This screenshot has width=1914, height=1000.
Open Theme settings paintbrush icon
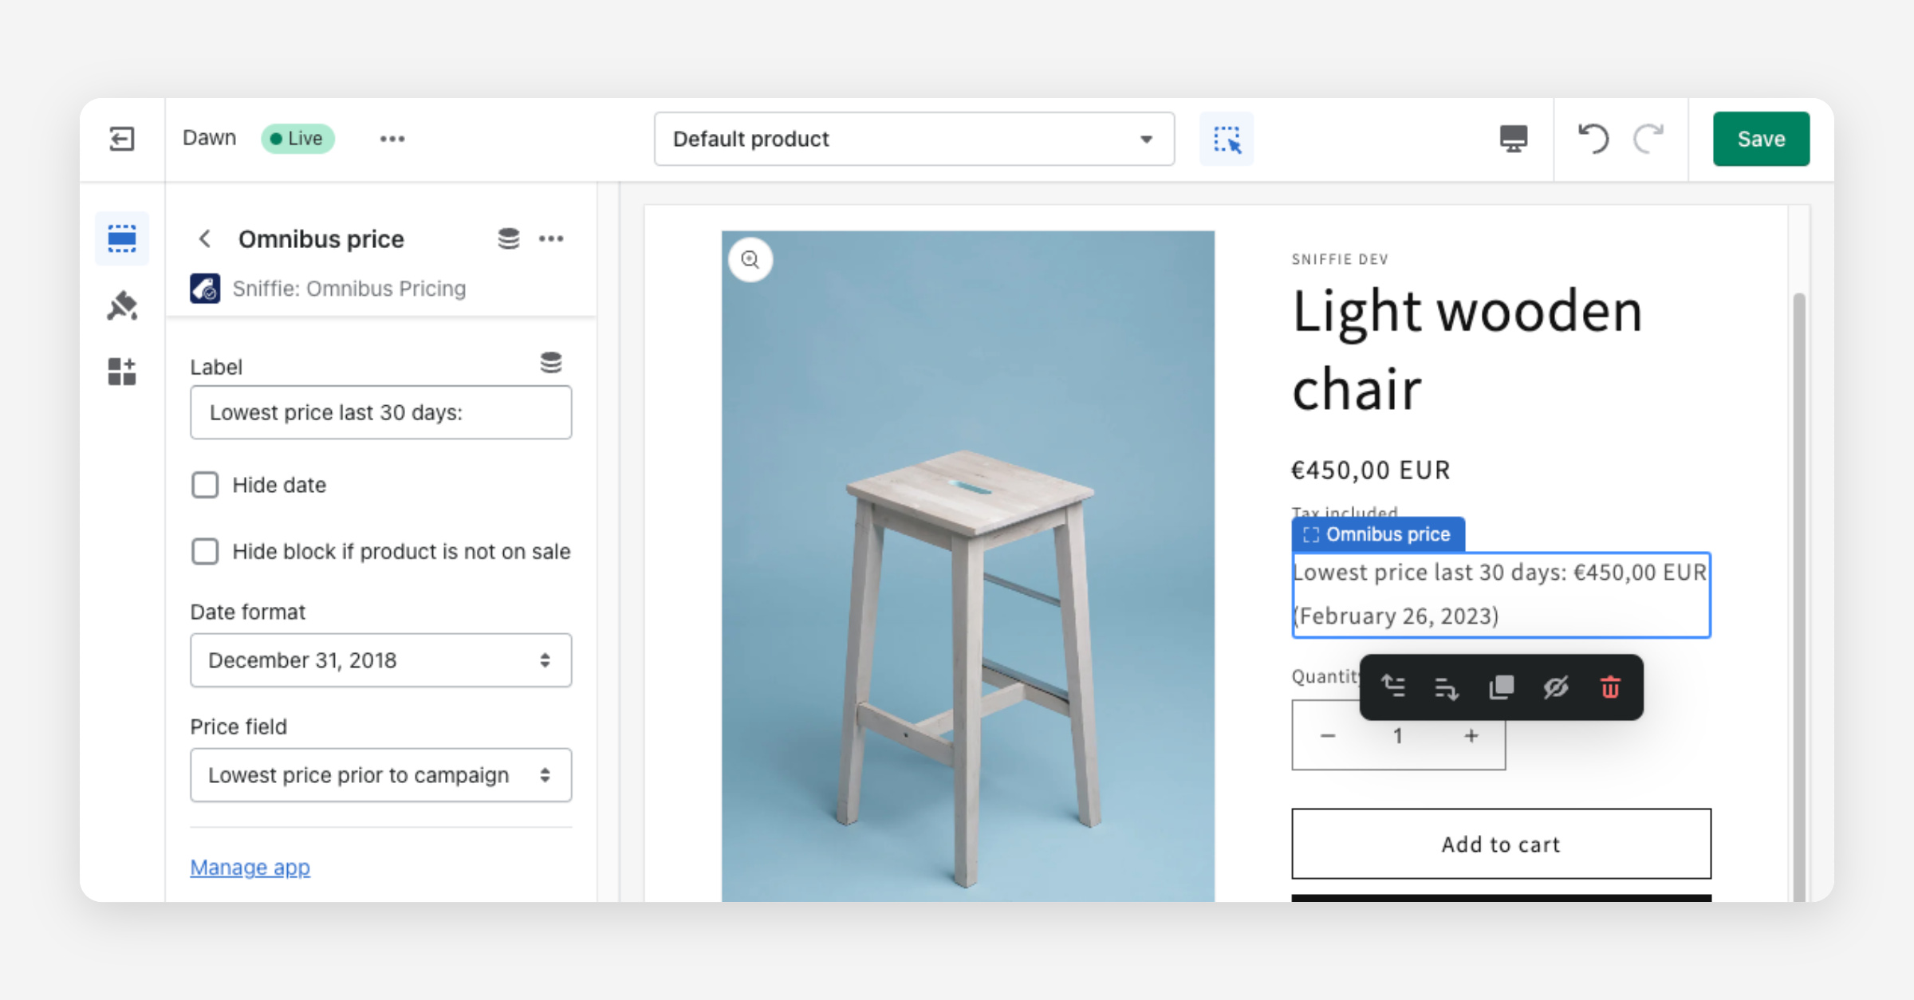121,305
